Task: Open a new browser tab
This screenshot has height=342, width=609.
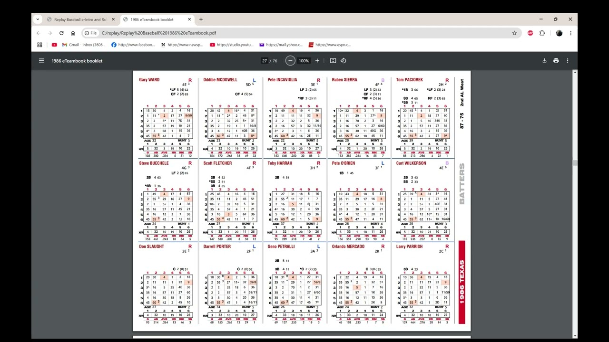Action: coord(201,19)
